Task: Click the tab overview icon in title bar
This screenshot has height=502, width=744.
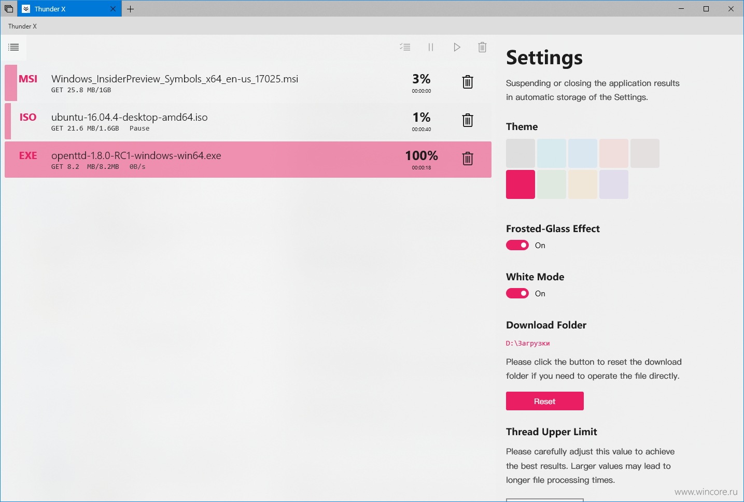Action: (x=9, y=9)
